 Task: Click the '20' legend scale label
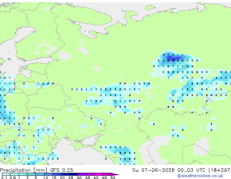coord(62,178)
